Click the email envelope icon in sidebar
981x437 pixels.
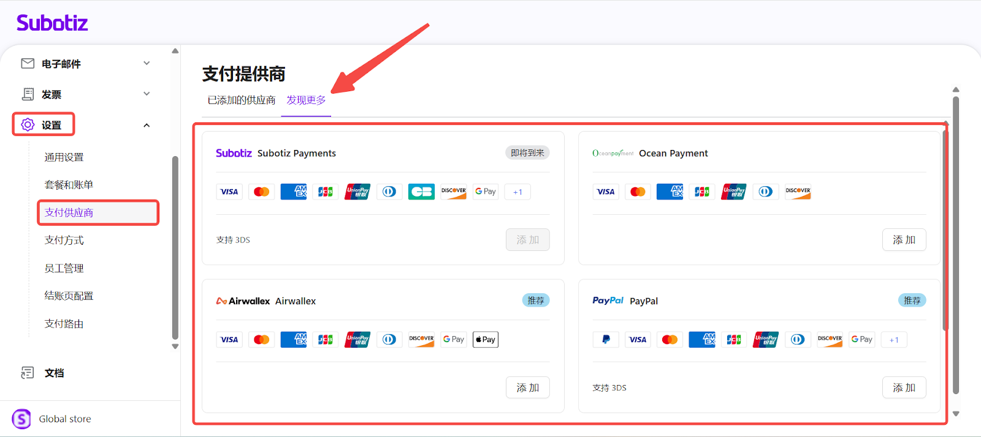(28, 64)
